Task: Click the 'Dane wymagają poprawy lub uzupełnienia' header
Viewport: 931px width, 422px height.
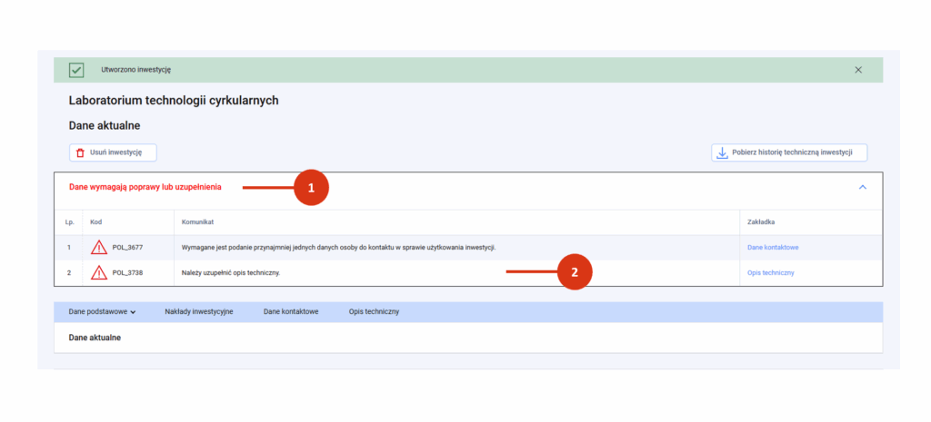Action: coord(145,187)
